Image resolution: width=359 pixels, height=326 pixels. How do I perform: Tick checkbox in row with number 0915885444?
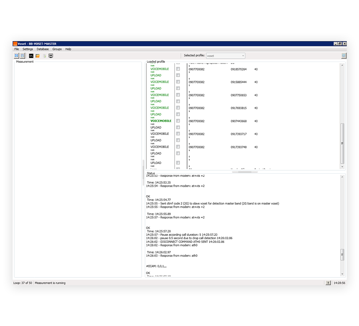(178, 81)
